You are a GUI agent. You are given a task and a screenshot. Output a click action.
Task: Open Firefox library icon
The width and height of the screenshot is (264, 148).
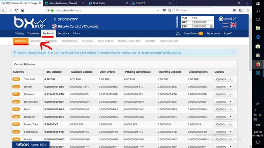pyautogui.click(x=235, y=10)
